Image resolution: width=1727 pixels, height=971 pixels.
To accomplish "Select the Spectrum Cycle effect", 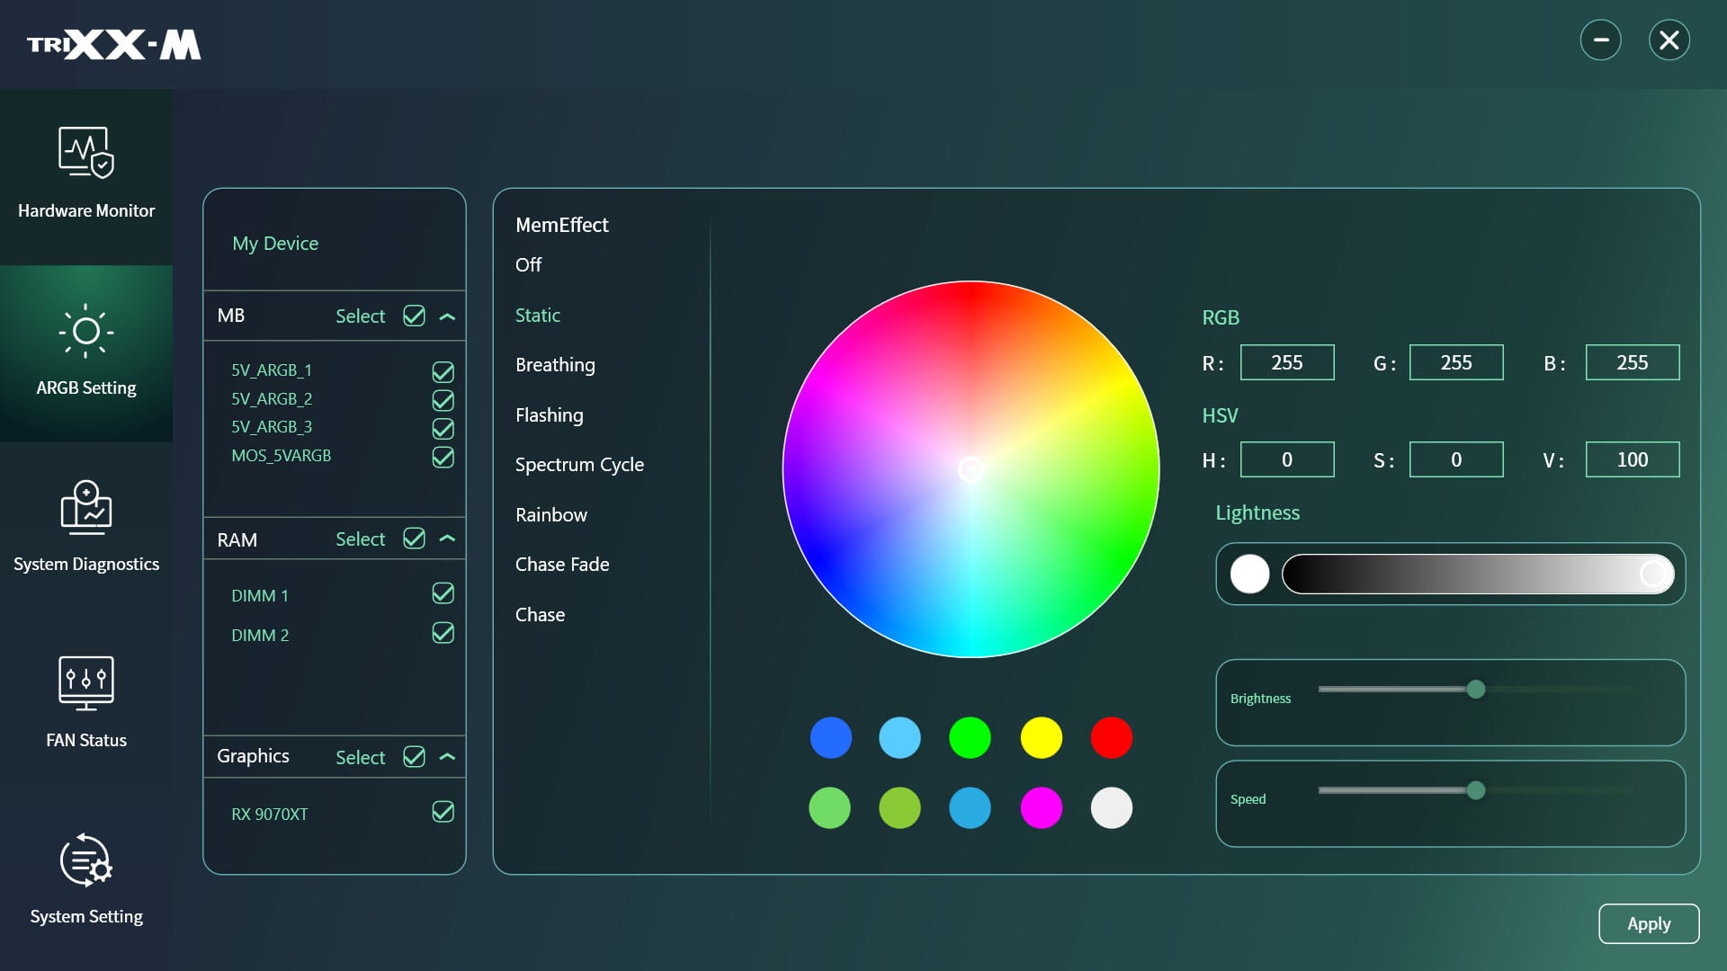I will [x=579, y=465].
